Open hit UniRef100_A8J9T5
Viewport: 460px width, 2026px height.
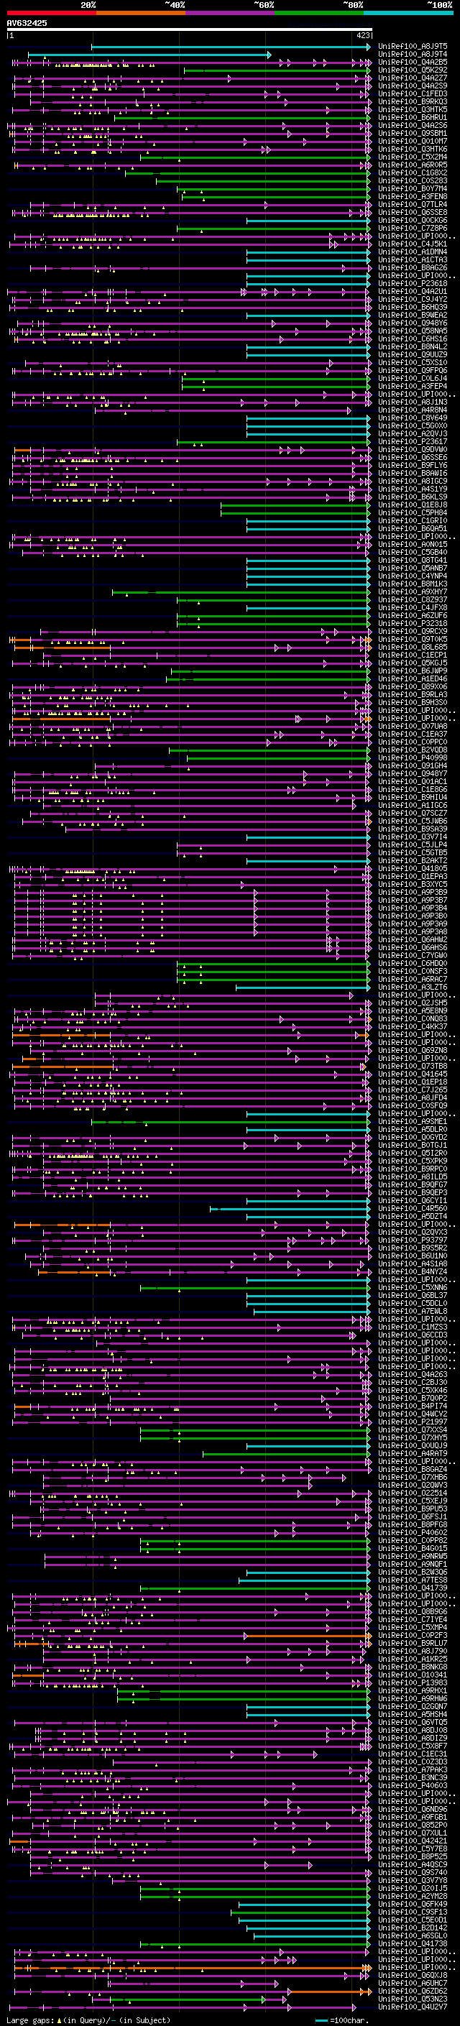413,47
